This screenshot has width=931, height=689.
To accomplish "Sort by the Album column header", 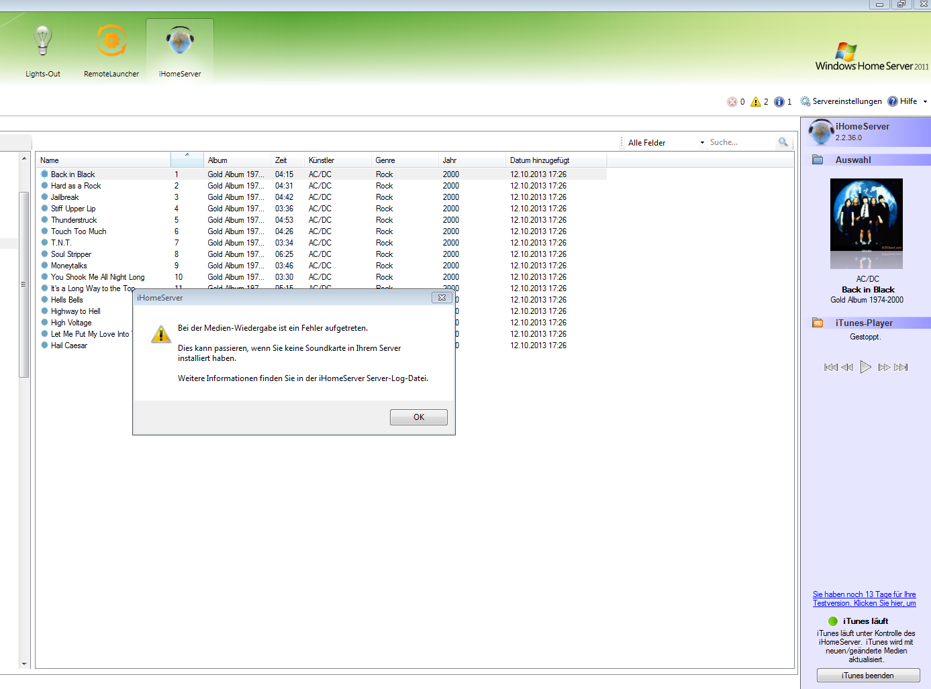I will tap(237, 160).
